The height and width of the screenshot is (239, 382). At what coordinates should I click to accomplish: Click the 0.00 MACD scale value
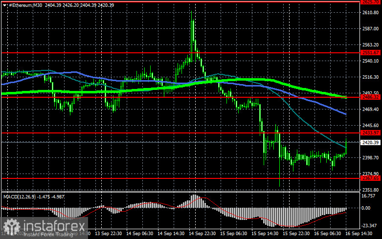366,208
